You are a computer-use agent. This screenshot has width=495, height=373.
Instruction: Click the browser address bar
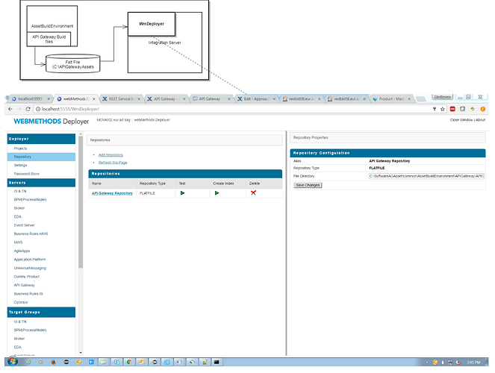click(x=232, y=109)
